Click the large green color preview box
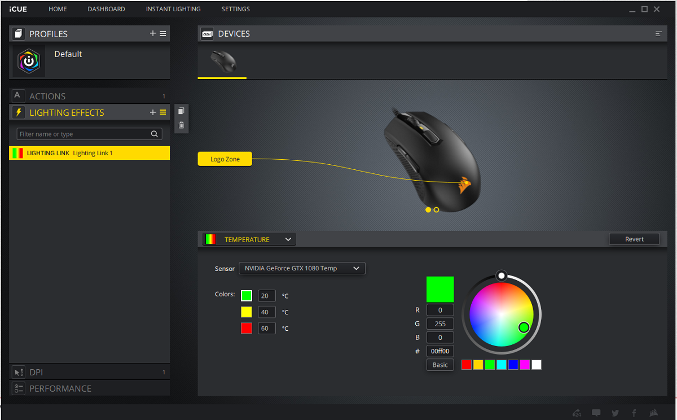677x420 pixels. (440, 290)
